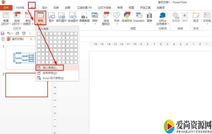Select 绘制表格(D) draw table option

click(x=50, y=73)
